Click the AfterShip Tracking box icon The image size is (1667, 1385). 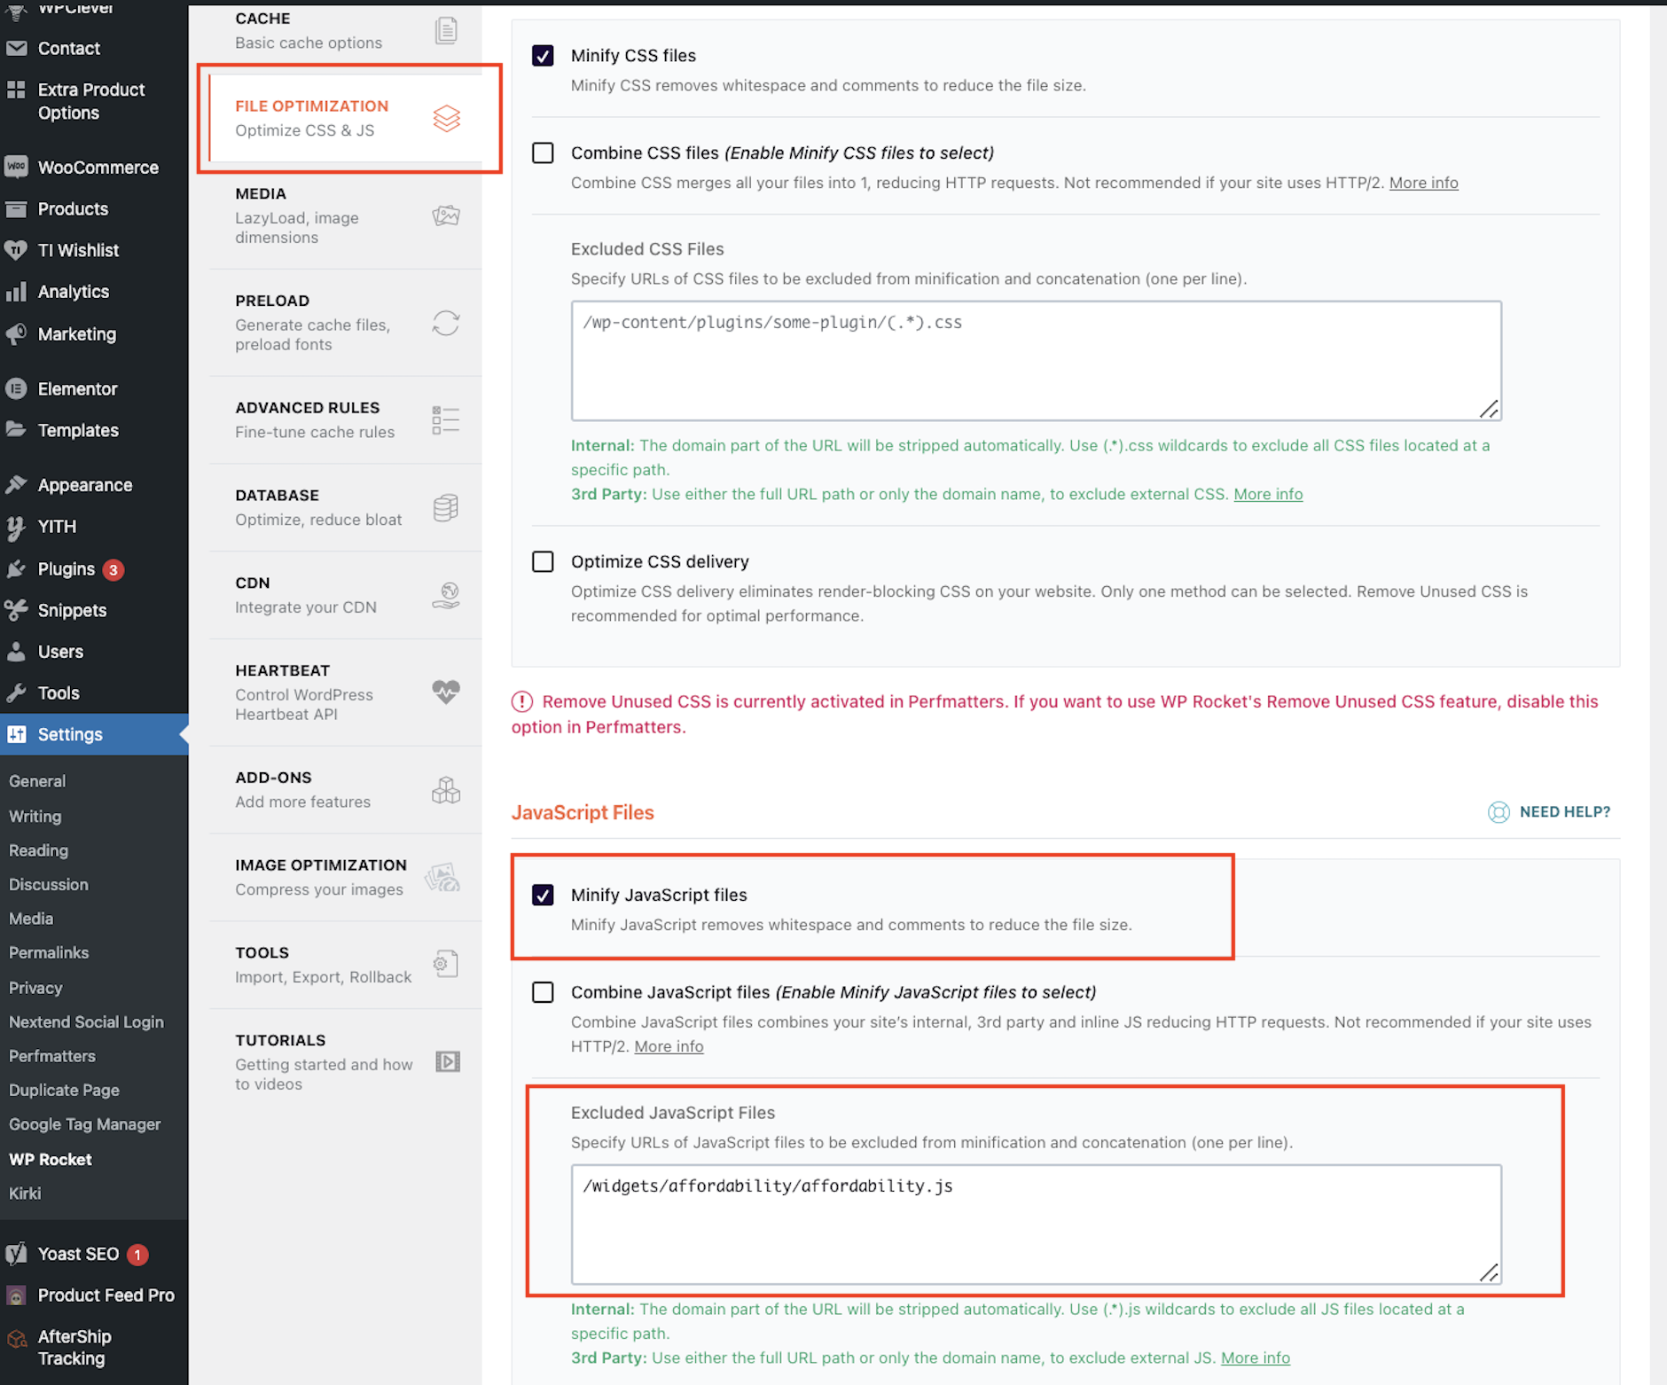(16, 1337)
